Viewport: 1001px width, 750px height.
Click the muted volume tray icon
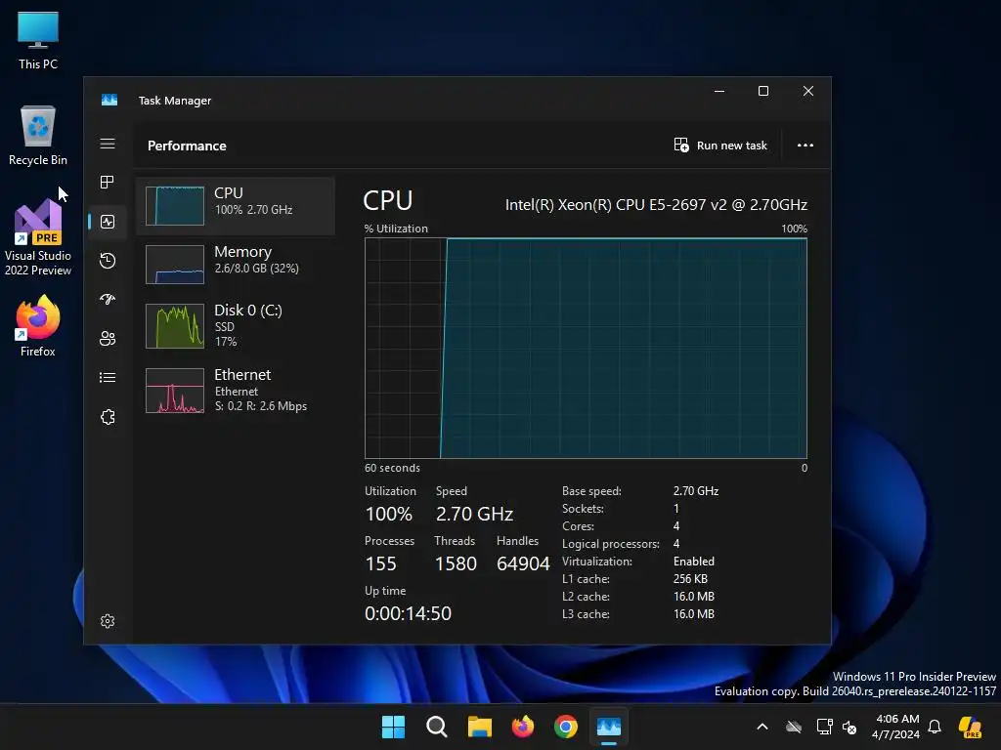coord(849,727)
